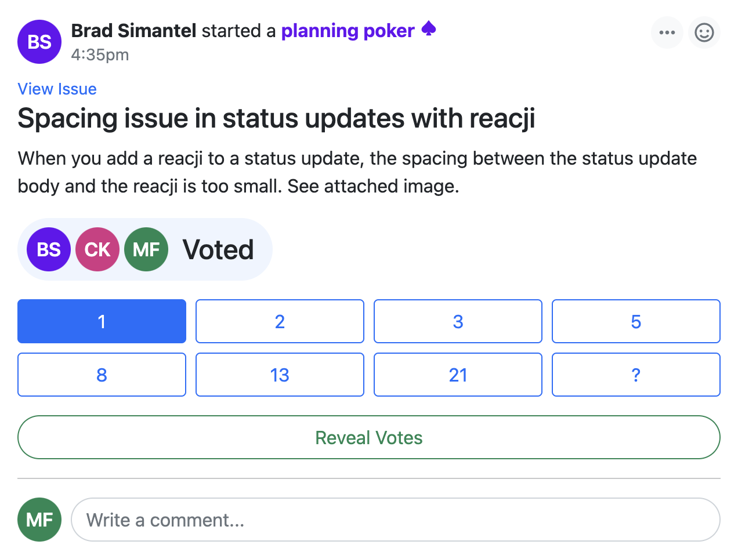Vote 13 points for this issue
The image size is (738, 559).
[280, 375]
